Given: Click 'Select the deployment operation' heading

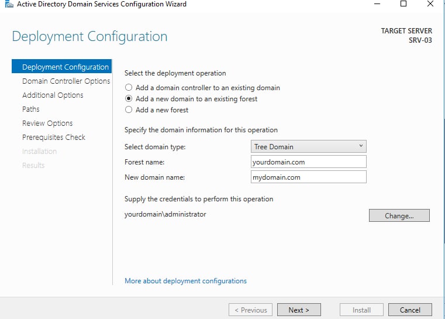Looking at the screenshot, I should click(175, 73).
